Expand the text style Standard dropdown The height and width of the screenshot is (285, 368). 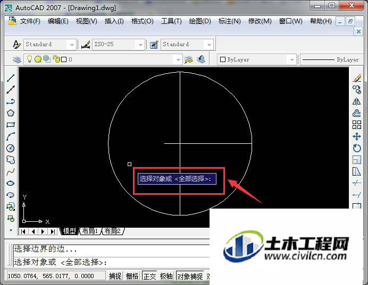click(72, 45)
